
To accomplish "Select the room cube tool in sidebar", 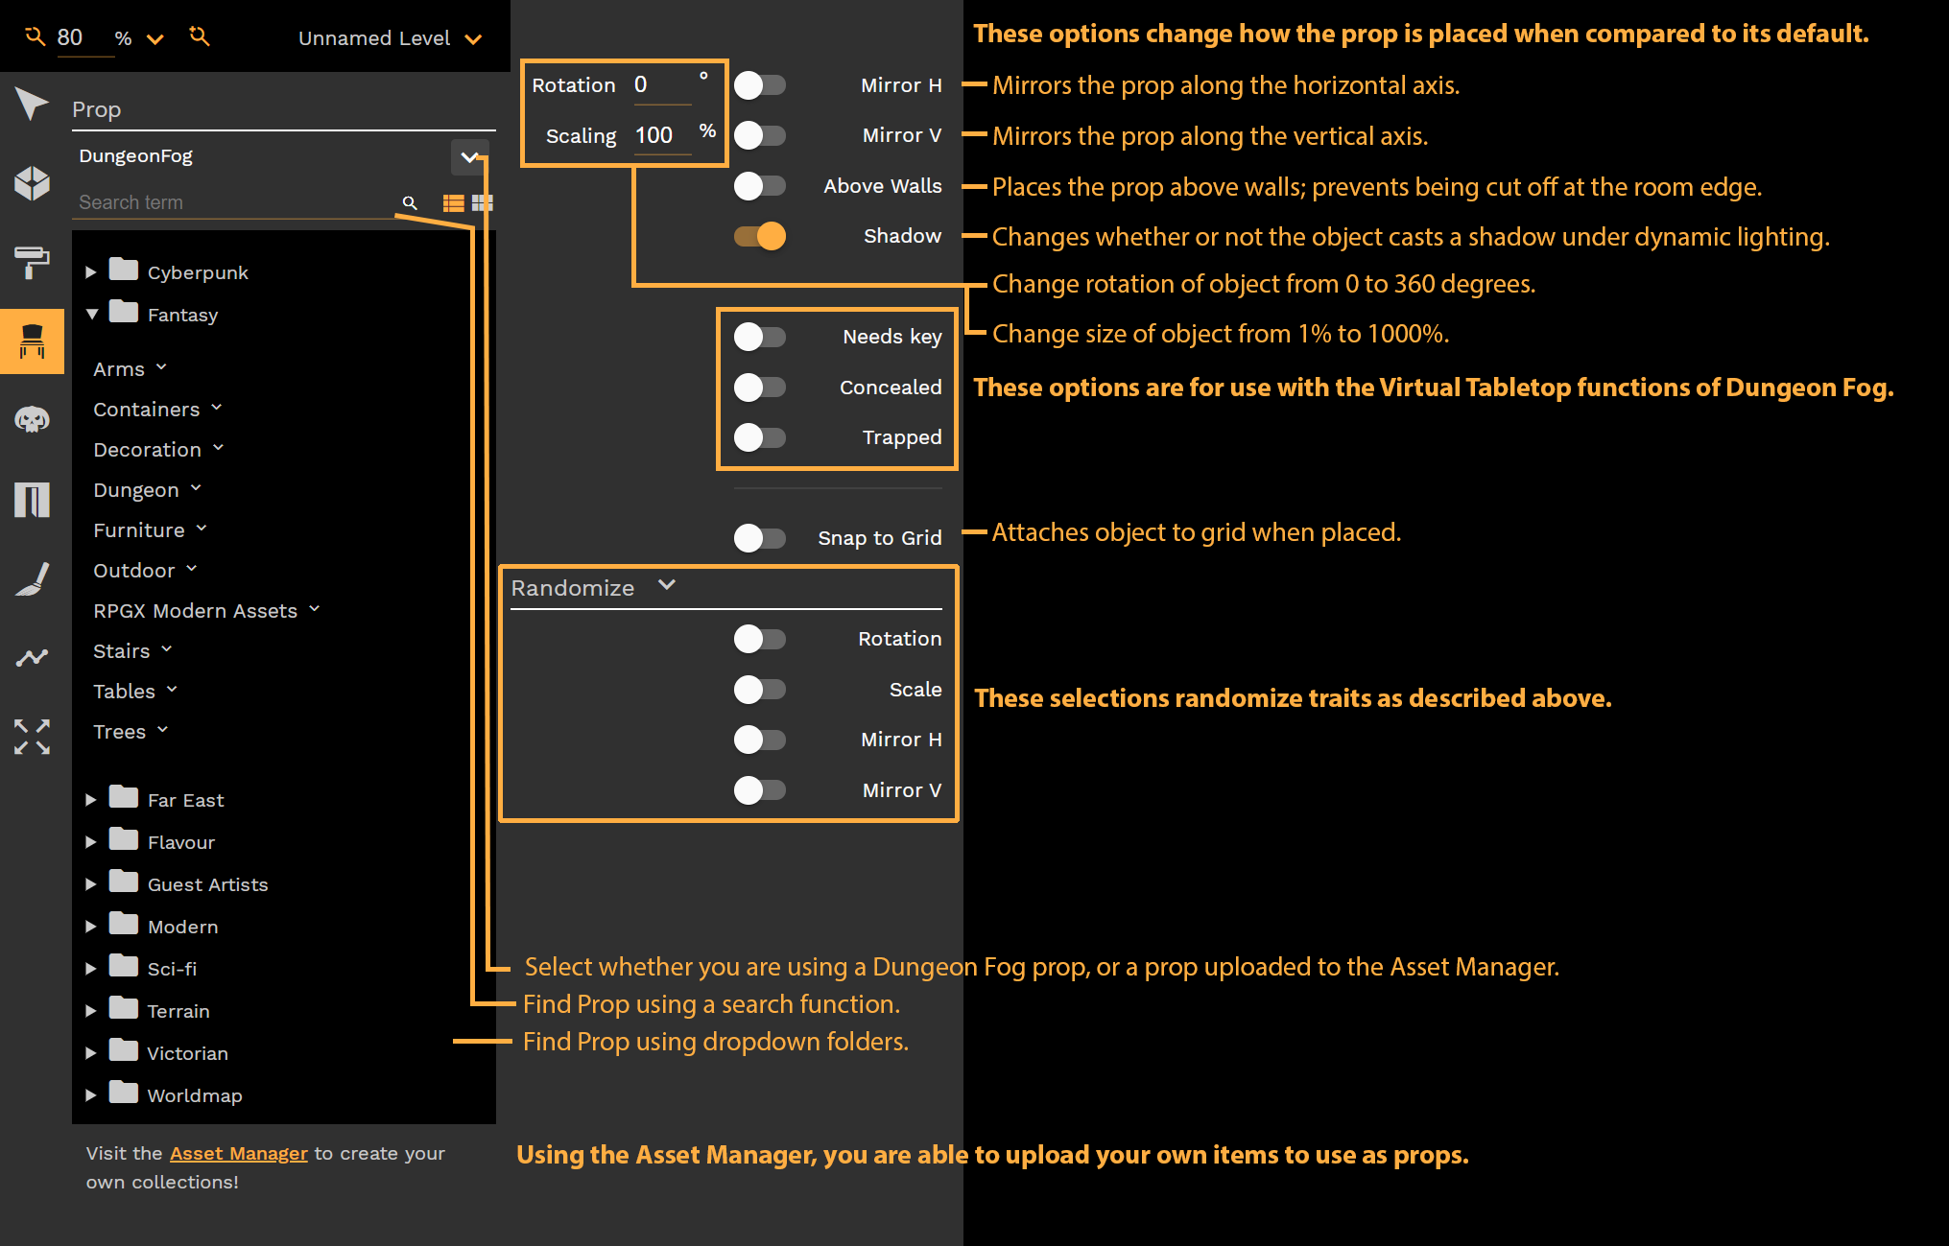I will (32, 183).
